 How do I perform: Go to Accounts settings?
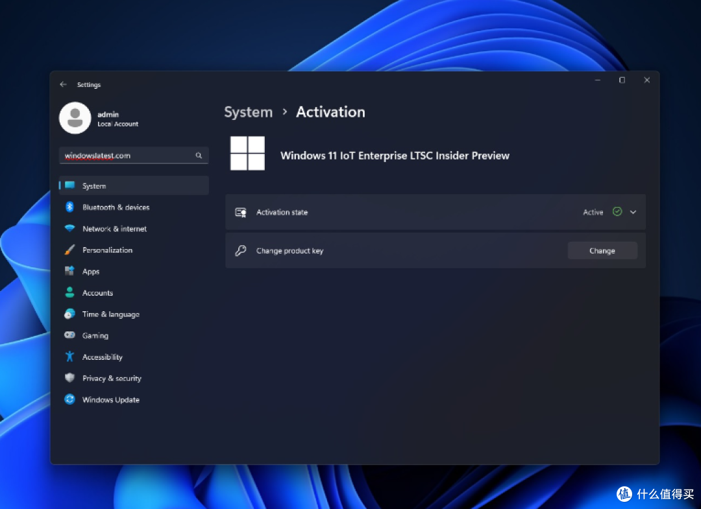(x=97, y=293)
